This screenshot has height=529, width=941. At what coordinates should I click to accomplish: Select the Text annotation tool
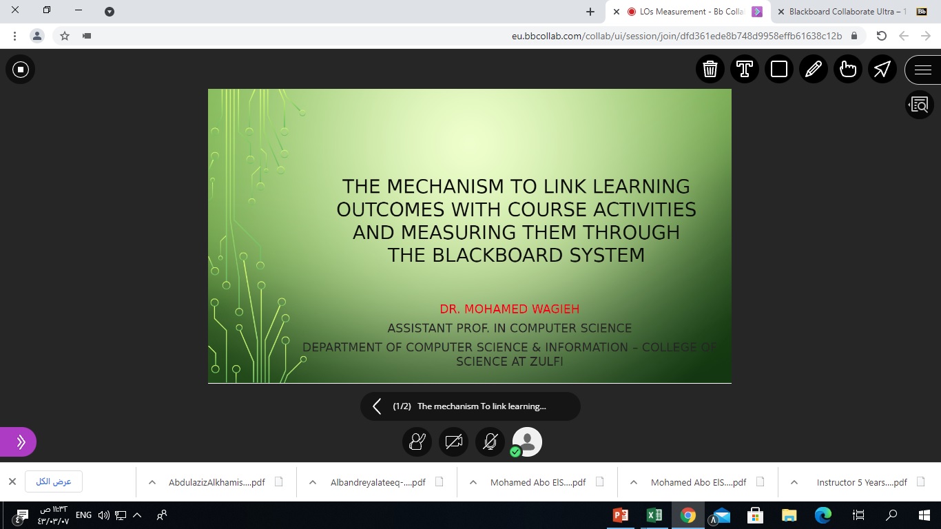745,69
